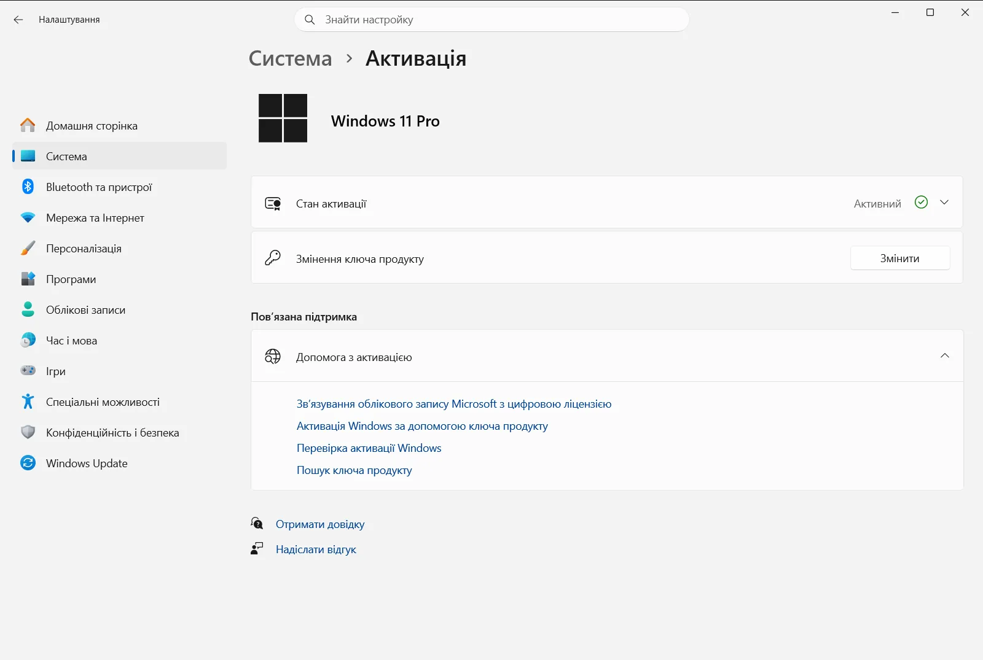Open the Облікові записи sidebar item
Image resolution: width=983 pixels, height=660 pixels.
click(120, 309)
